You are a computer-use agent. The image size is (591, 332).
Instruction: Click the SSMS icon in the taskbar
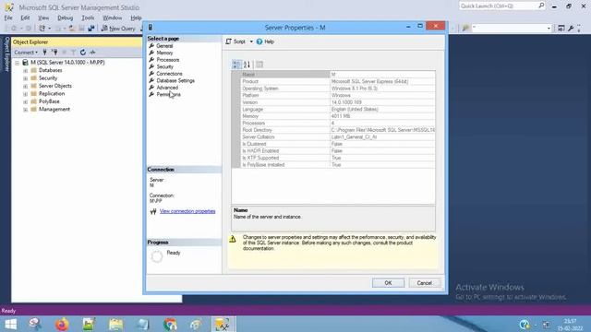pyautogui.click(x=223, y=324)
